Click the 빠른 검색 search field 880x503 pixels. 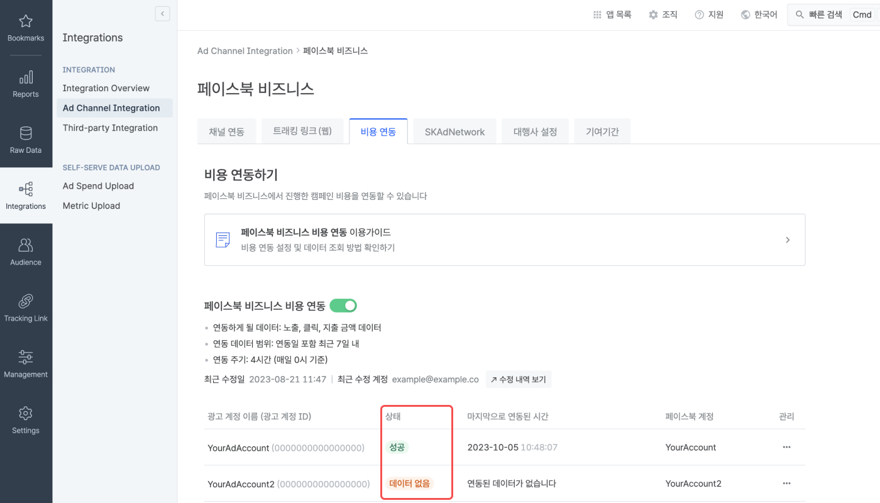[833, 14]
